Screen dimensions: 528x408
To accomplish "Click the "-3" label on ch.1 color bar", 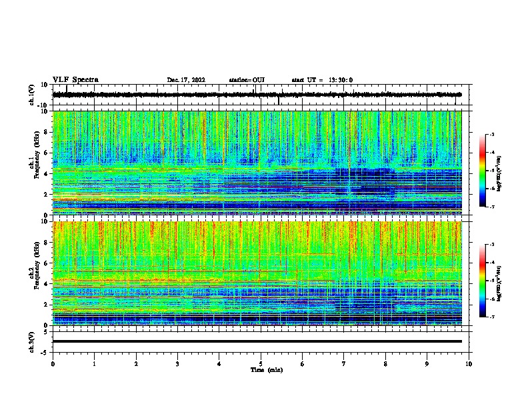I will click(491, 134).
